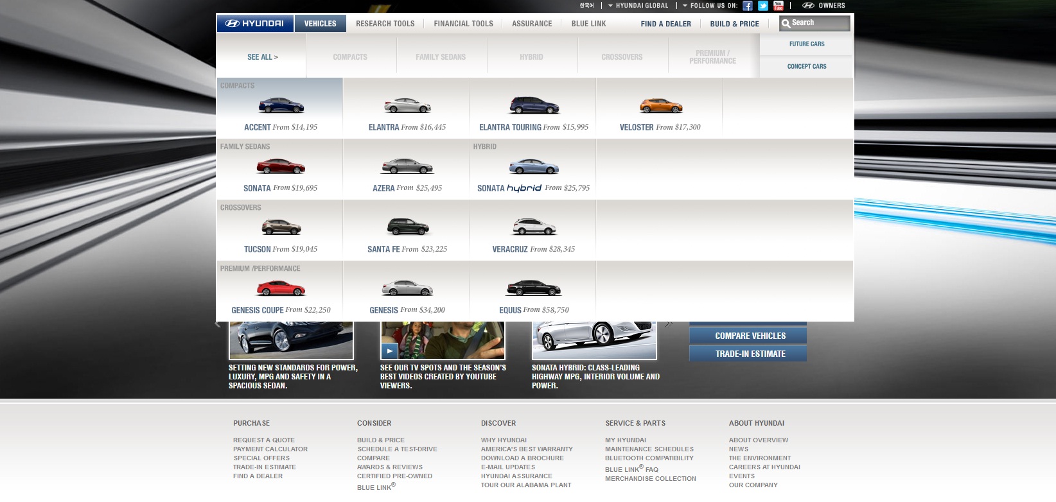The height and width of the screenshot is (502, 1056).
Task: Filter by Hybrid category tab
Action: point(531,57)
